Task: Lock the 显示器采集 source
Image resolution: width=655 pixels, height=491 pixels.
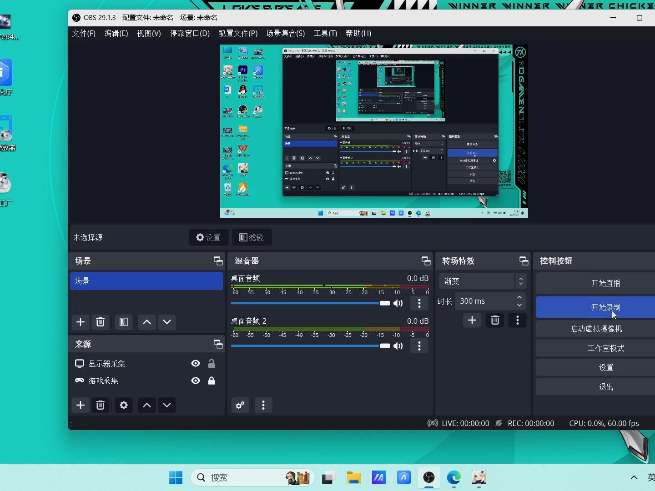Action: tap(212, 364)
